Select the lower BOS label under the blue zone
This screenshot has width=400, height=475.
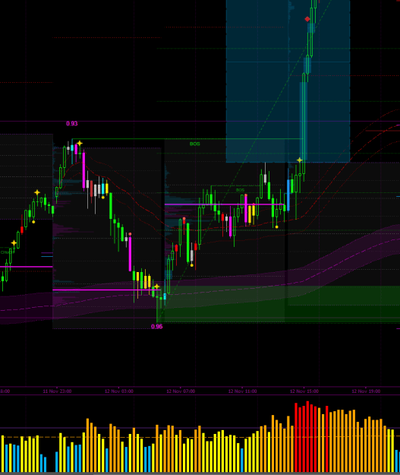240,190
